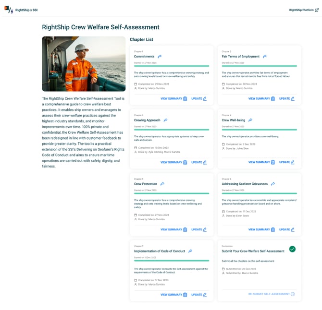View summary for Crewing Approach chapter

point(173,162)
